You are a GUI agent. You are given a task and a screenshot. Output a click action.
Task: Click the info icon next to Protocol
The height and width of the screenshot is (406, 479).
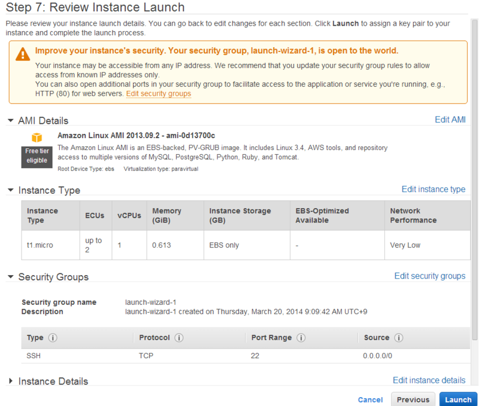click(178, 338)
